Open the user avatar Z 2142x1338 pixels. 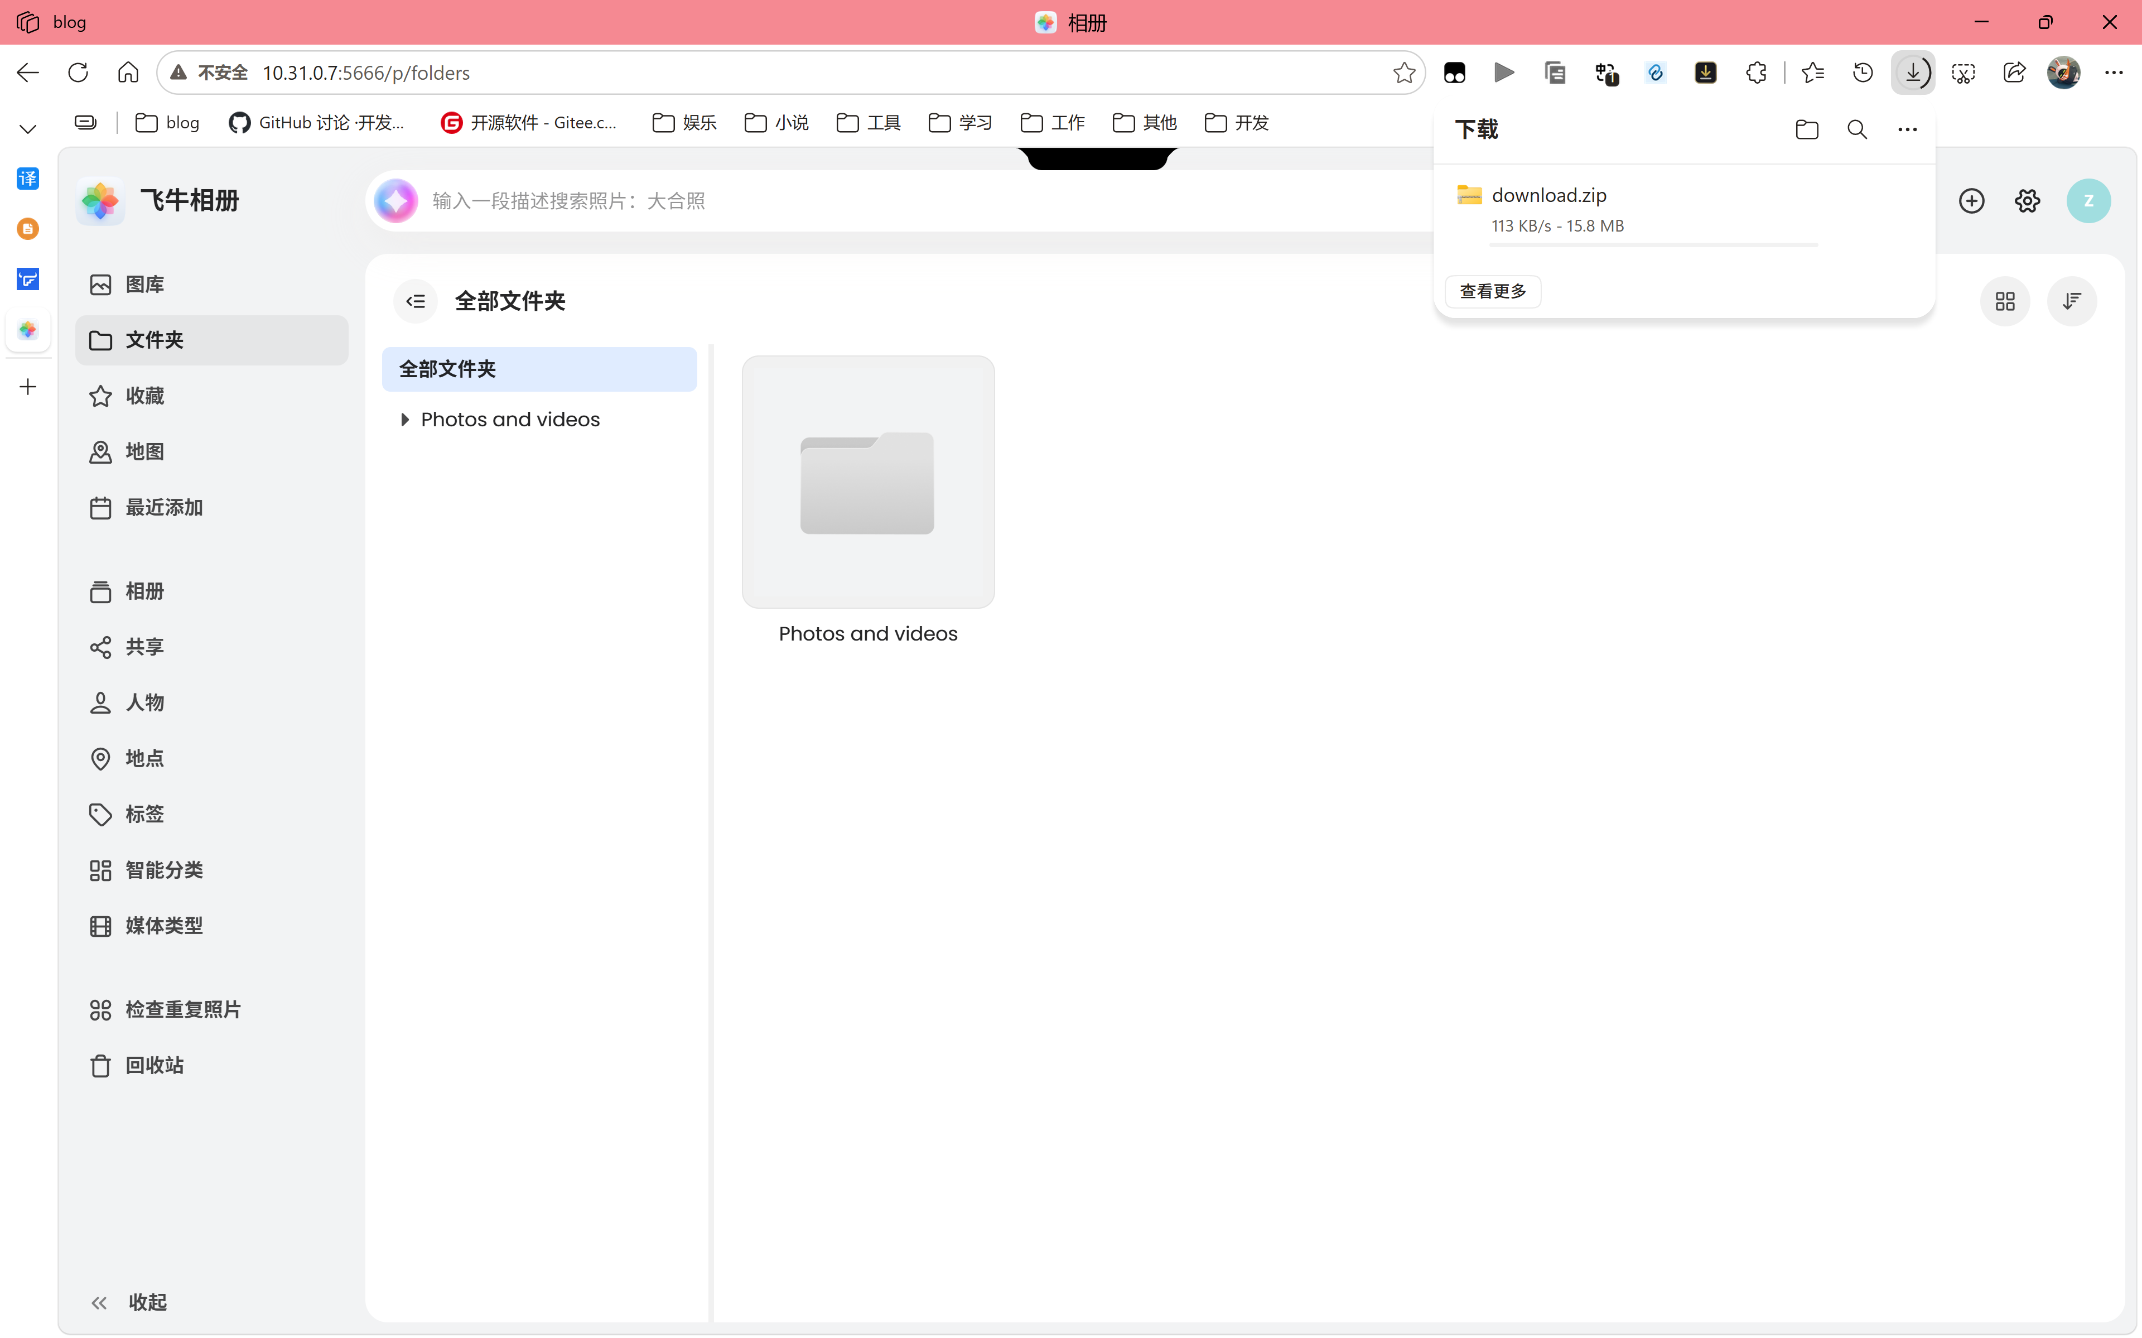click(x=2088, y=201)
